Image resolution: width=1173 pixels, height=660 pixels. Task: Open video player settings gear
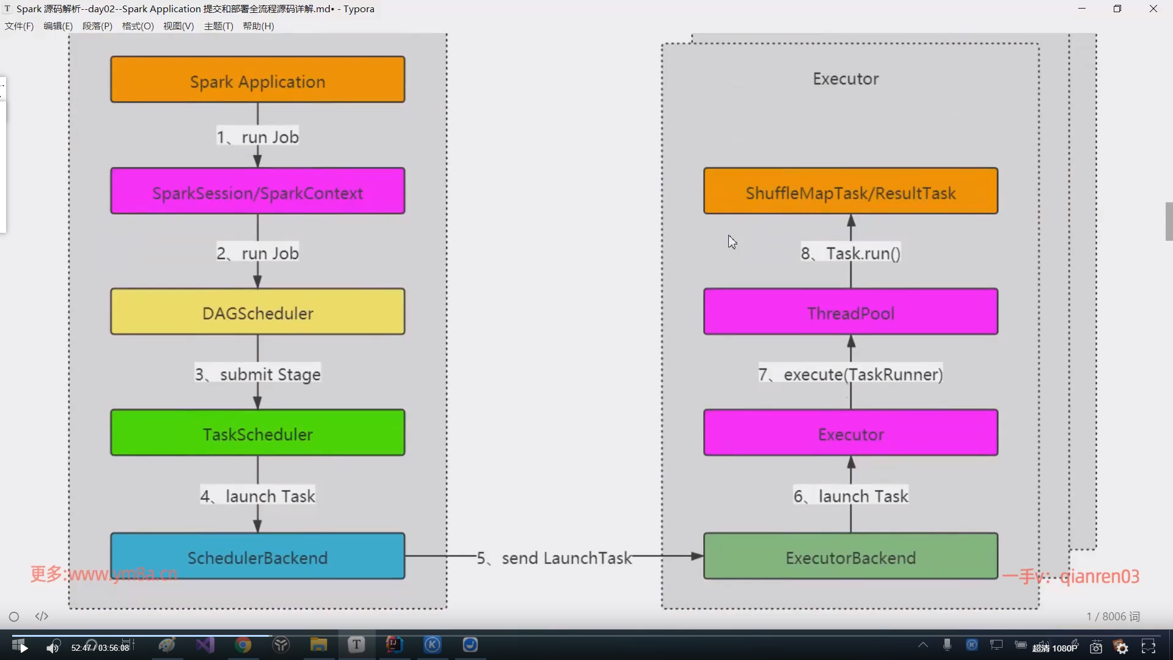(x=1122, y=647)
